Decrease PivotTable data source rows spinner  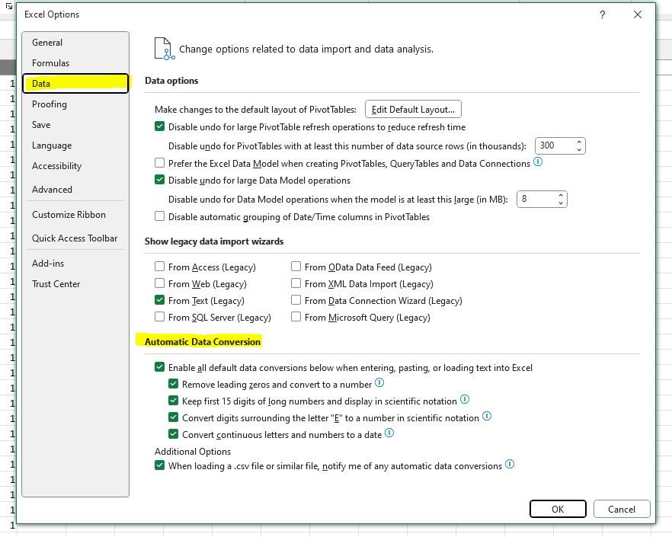pos(579,149)
